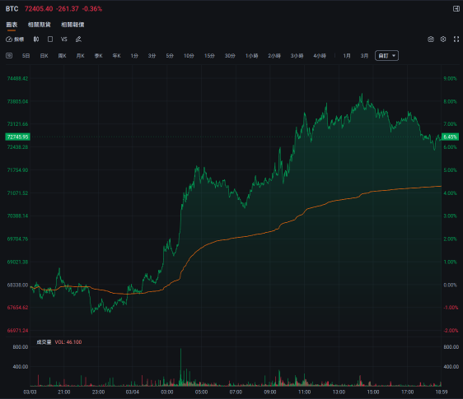The width and height of the screenshot is (463, 399).
Task: Select the 3分 interval
Action: (152, 56)
